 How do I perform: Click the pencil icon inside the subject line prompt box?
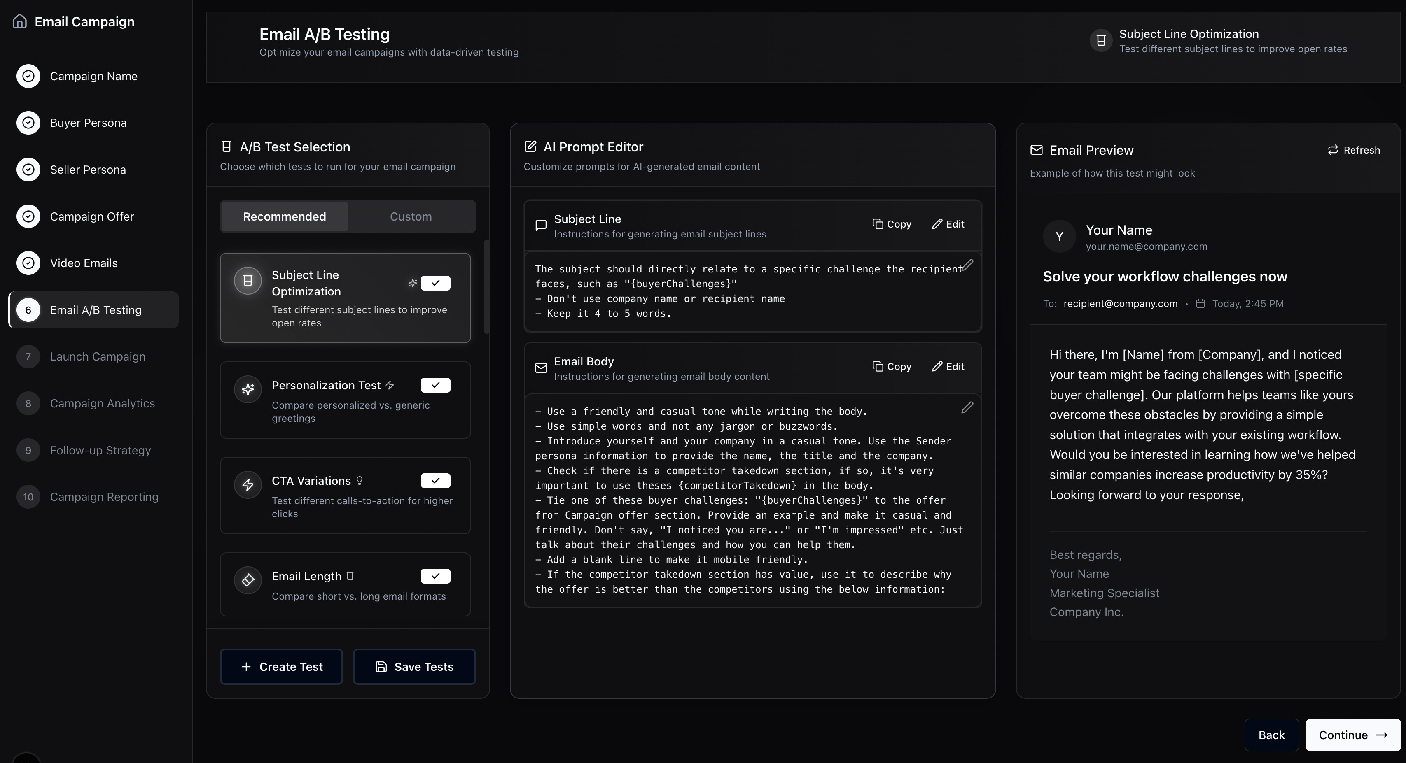[967, 265]
